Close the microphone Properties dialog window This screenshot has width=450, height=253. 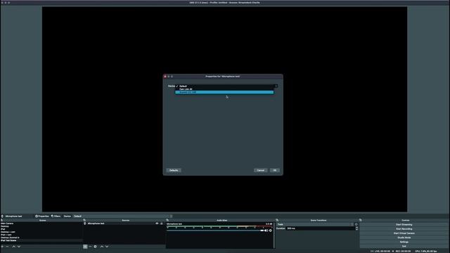165,77
